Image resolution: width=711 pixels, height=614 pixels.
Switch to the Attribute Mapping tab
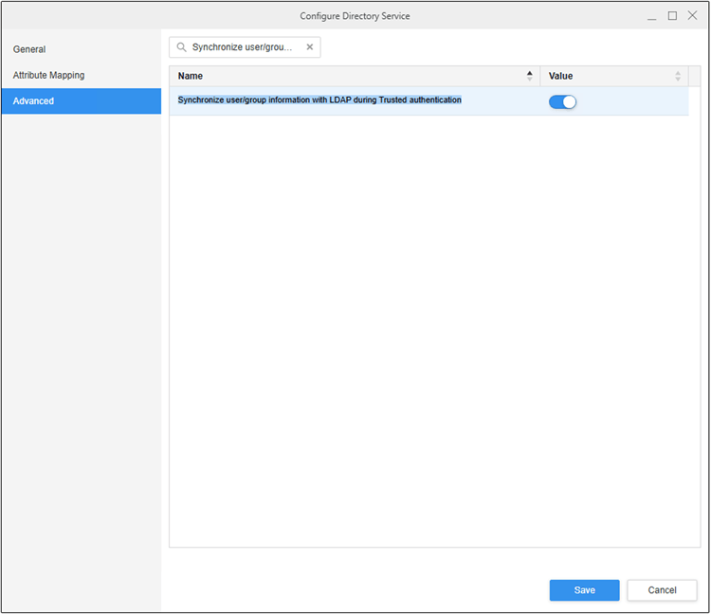48,75
